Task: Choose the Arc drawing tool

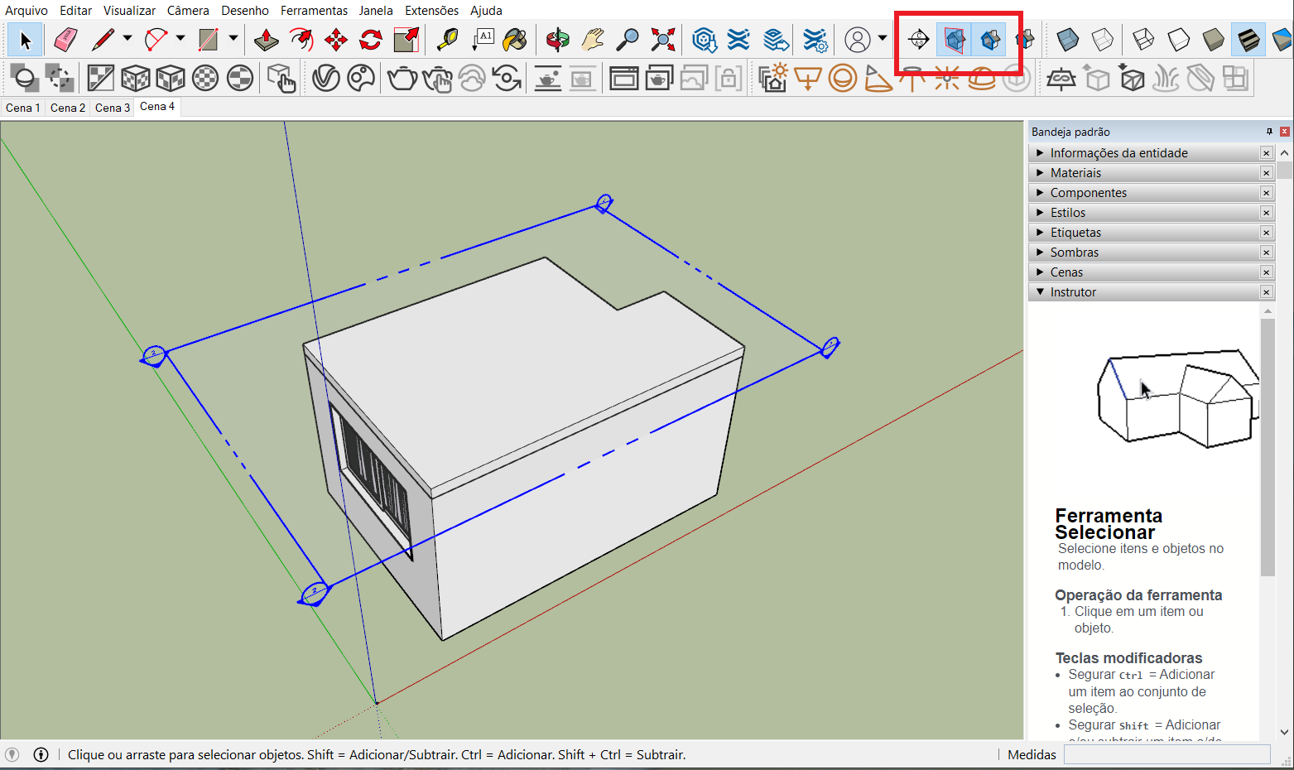Action: click(x=156, y=40)
